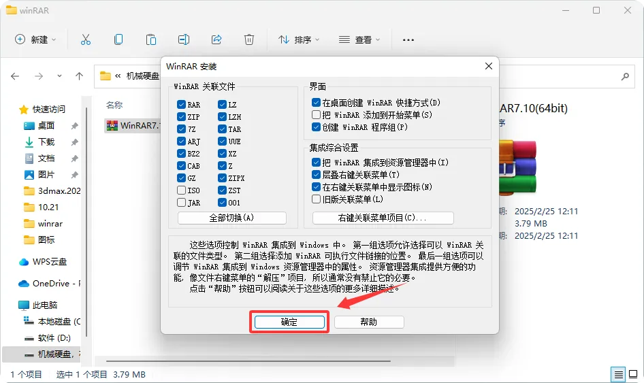644x383 pixels.
Task: Switch to details view icon in status bar
Action: click(x=619, y=374)
